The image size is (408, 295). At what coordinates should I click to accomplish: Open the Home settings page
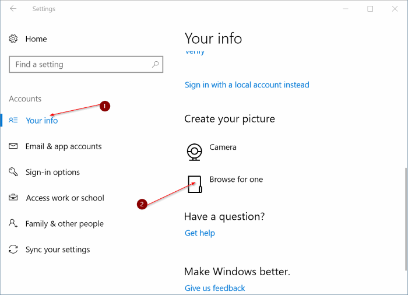[36, 39]
